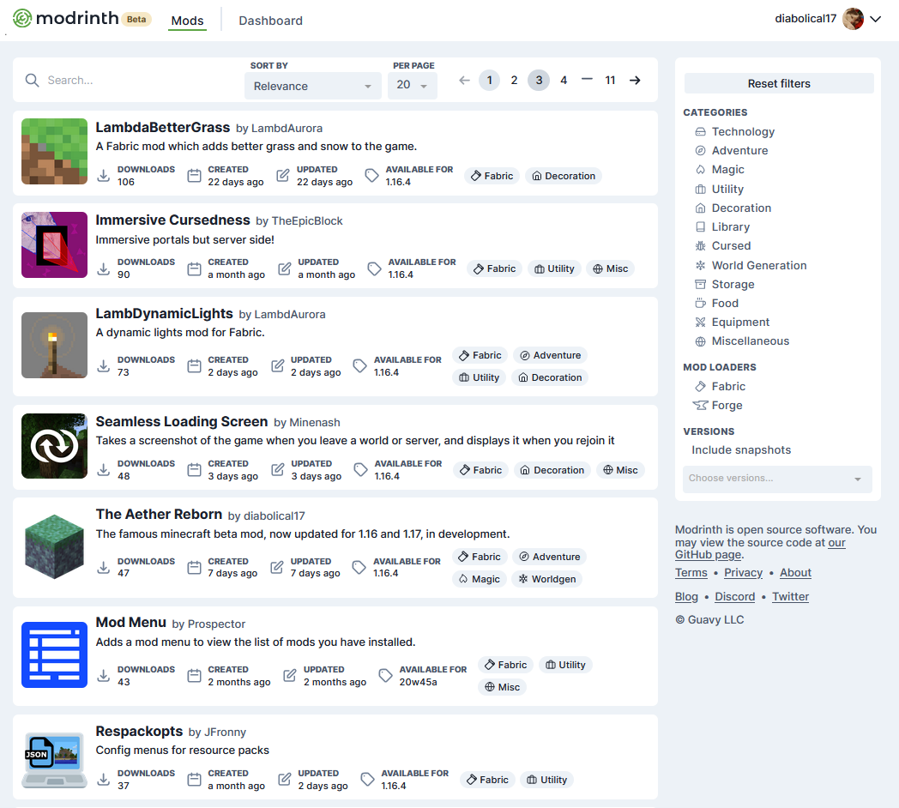
Task: Click the mod search input field
Action: [x=137, y=80]
